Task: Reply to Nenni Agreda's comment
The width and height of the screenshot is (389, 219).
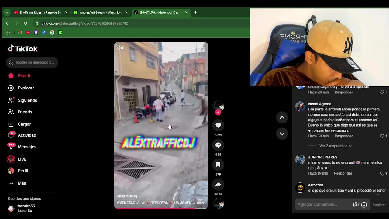Action: 344,136
